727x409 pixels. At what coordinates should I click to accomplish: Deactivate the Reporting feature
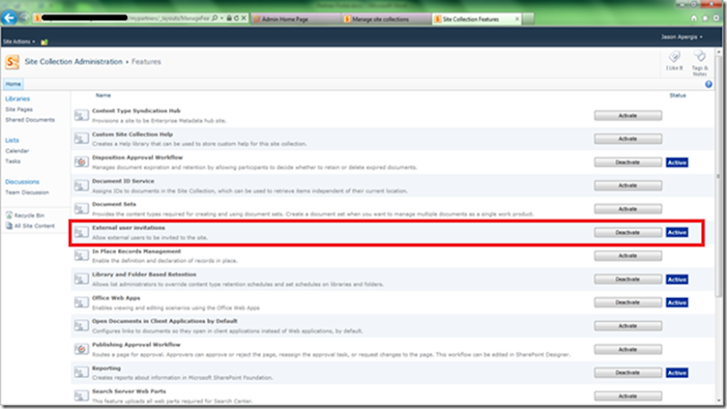tap(628, 373)
